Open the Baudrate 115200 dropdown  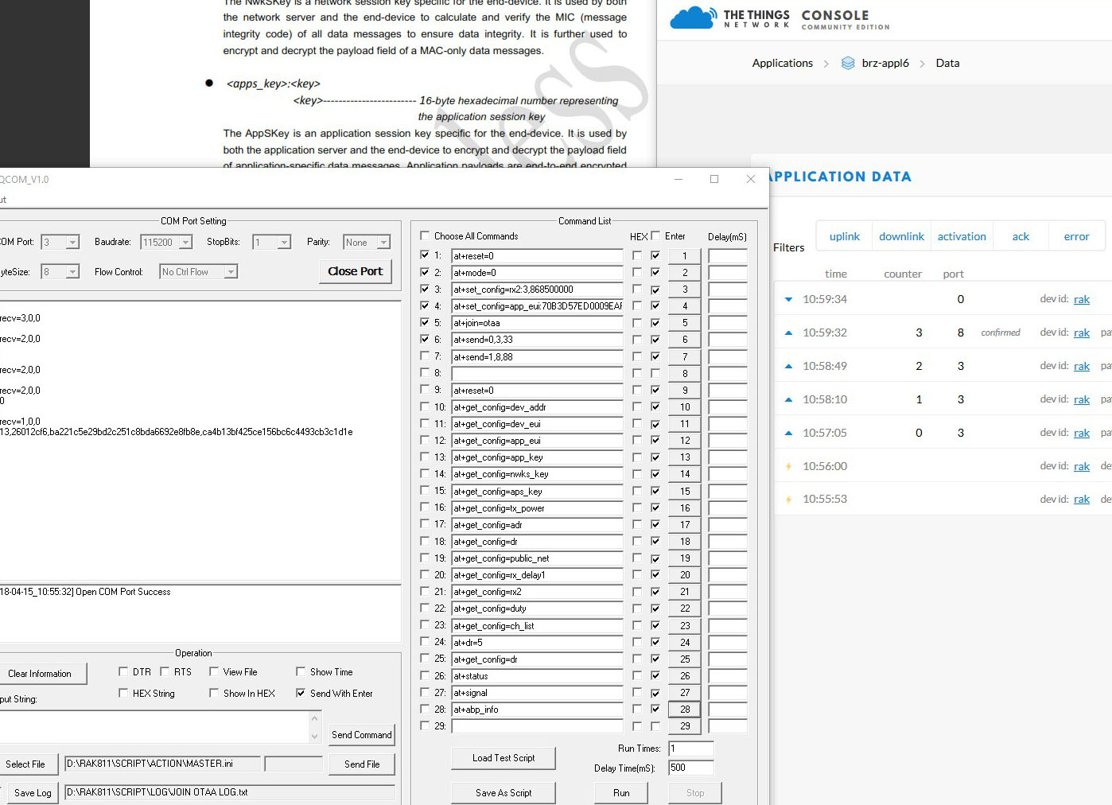point(185,243)
